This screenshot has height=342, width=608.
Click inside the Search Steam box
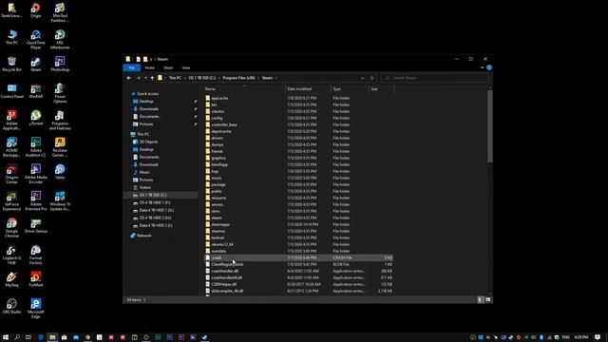[x=435, y=78]
